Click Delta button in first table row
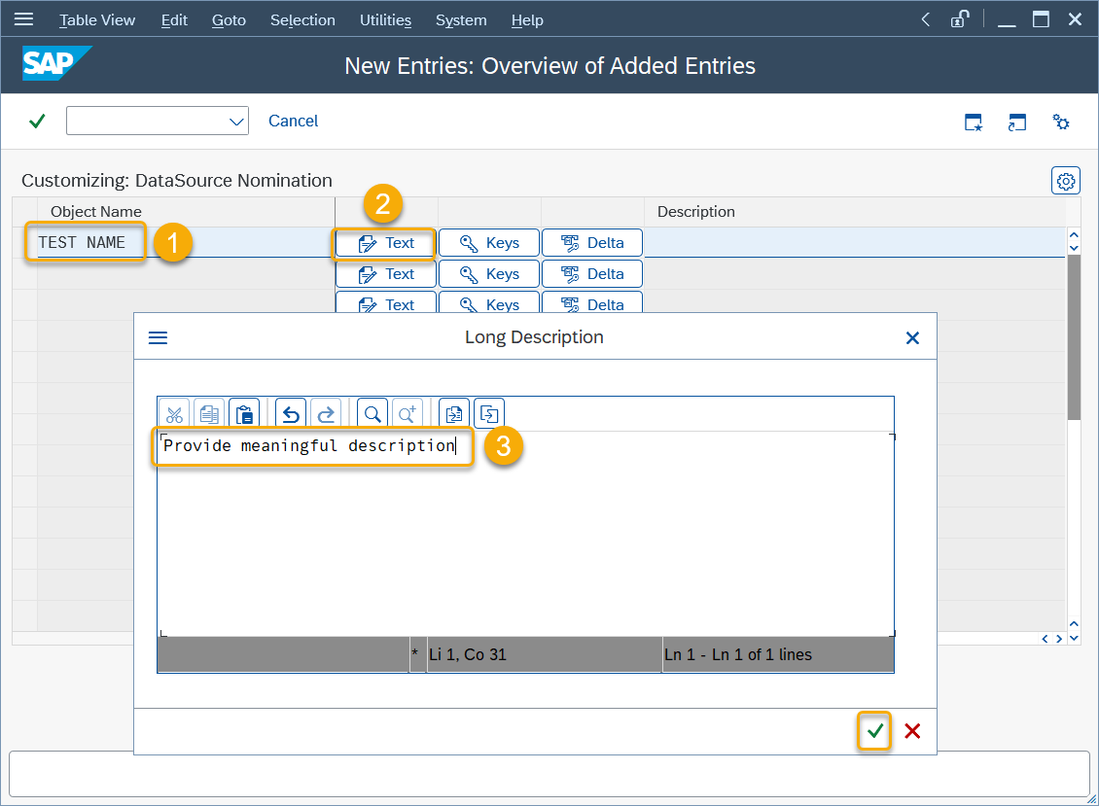 (x=592, y=243)
